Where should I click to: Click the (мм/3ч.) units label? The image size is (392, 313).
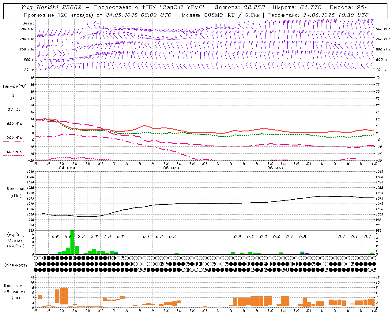click(16, 234)
